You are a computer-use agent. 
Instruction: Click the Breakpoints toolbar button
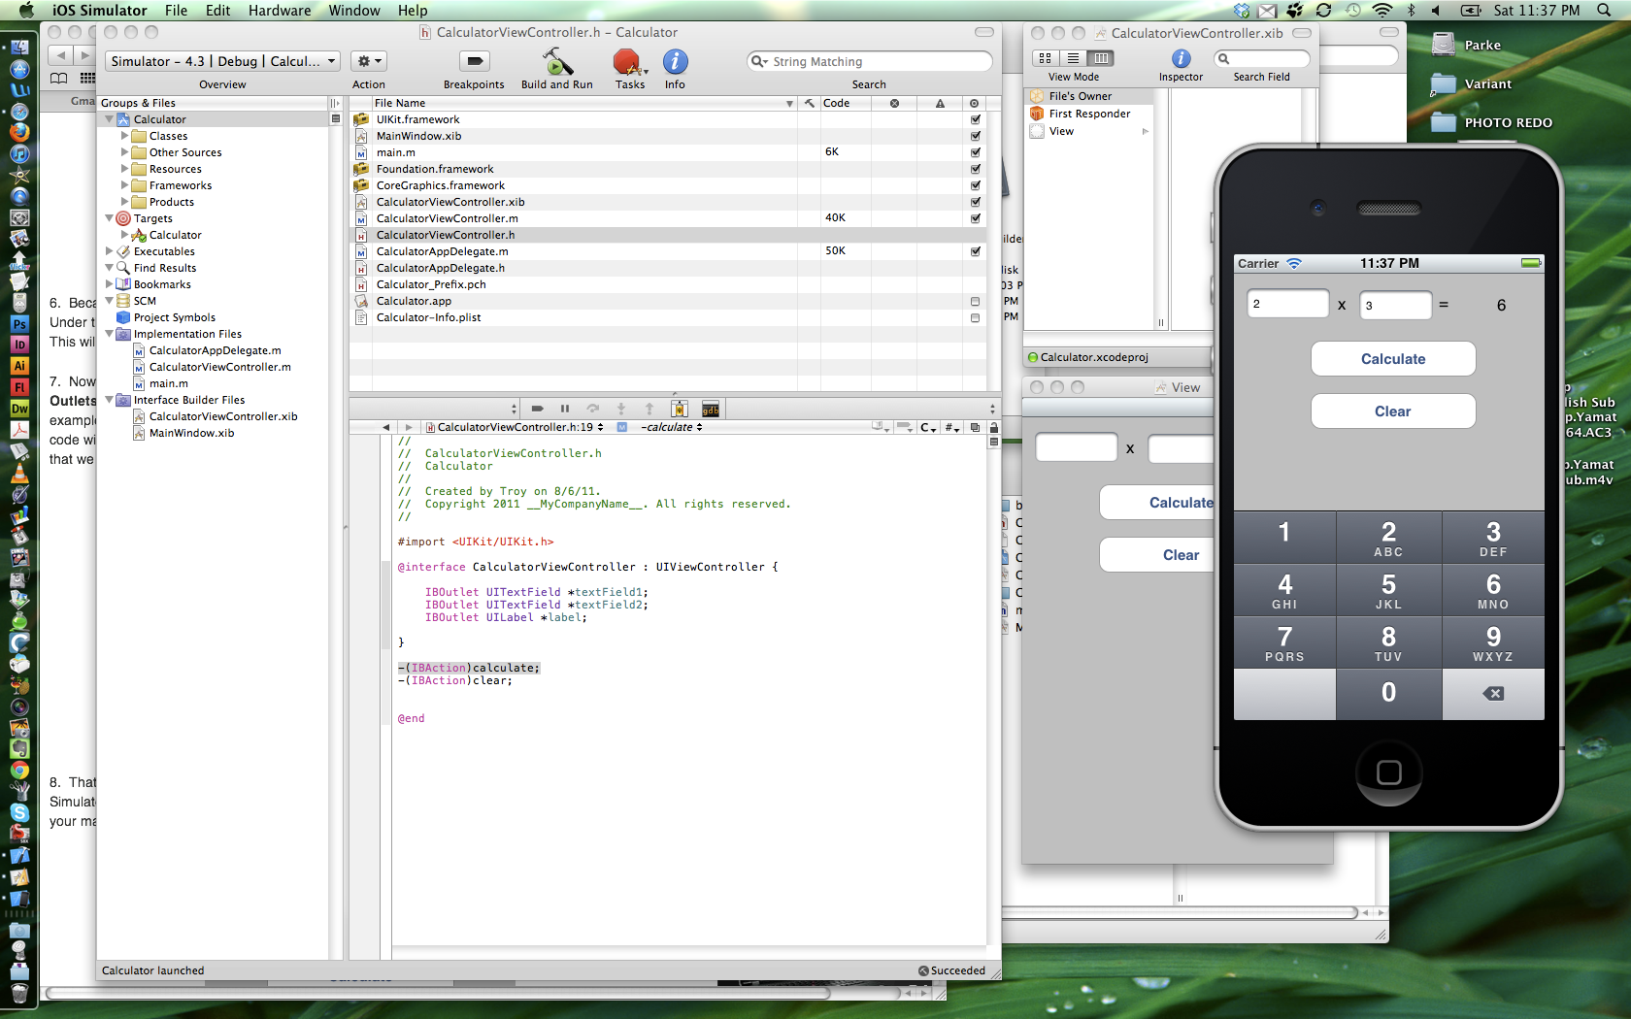click(x=474, y=61)
